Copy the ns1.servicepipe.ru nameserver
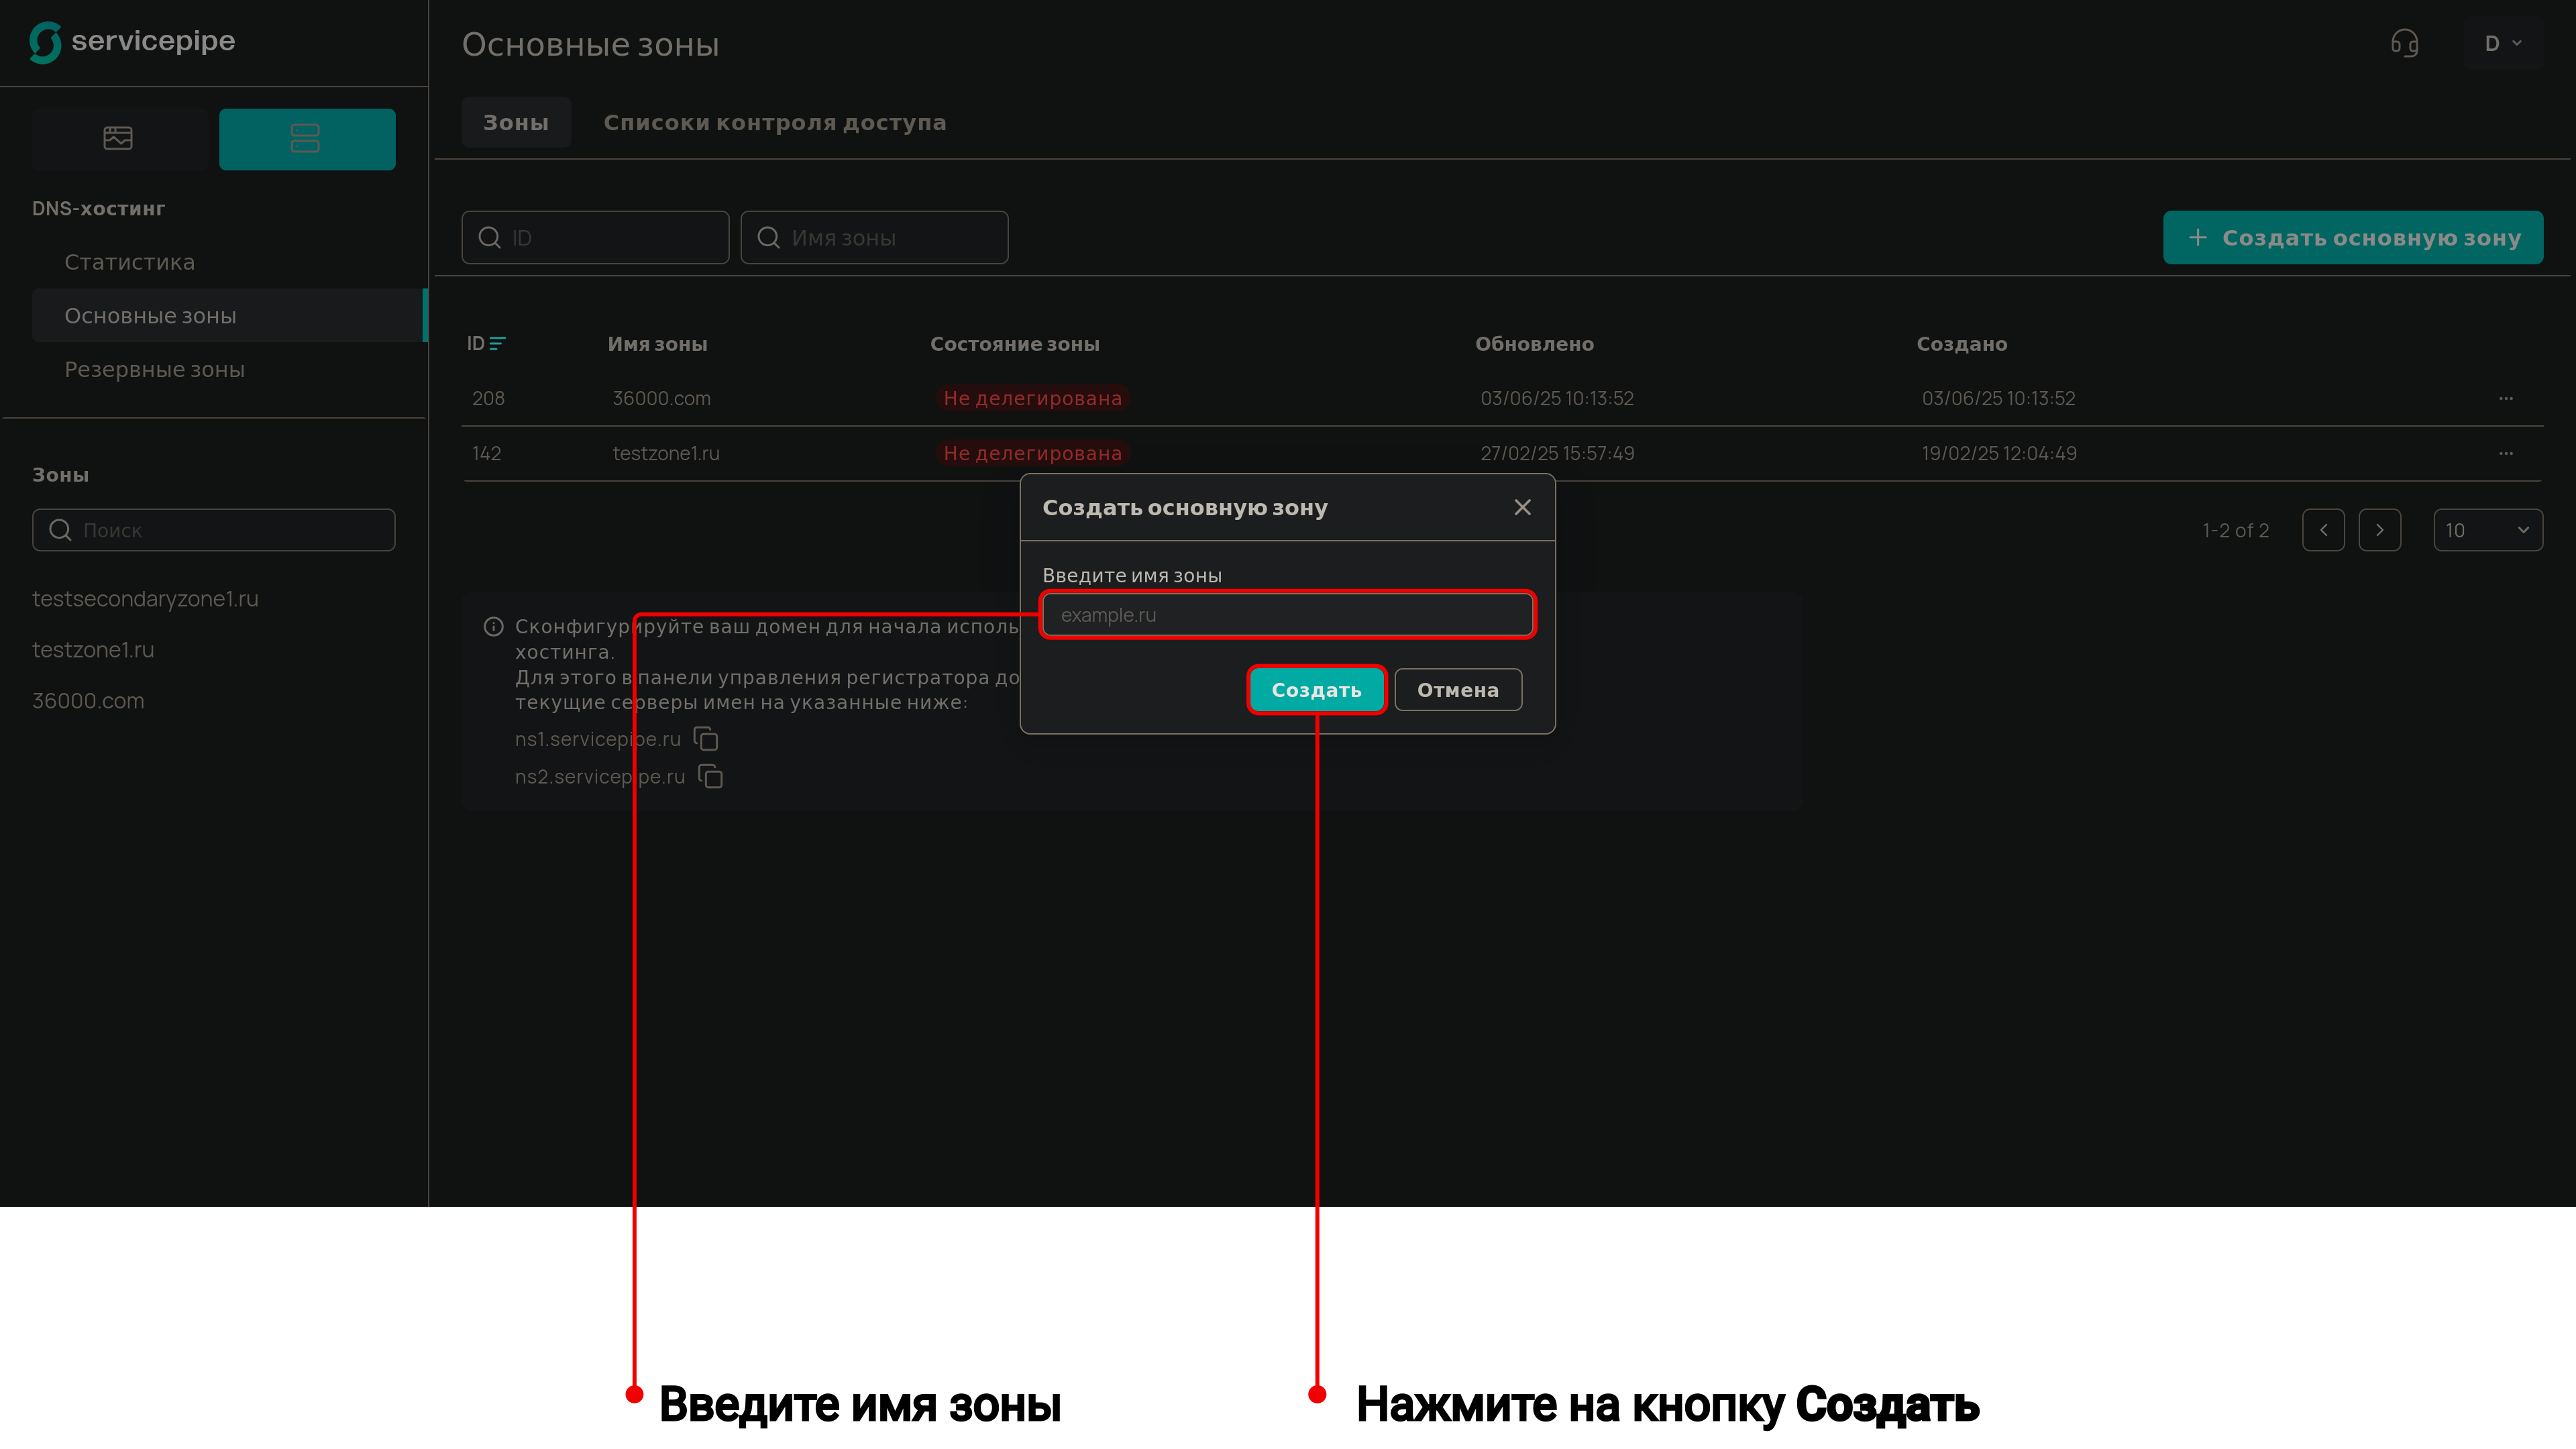This screenshot has height=1449, width=2576. (706, 739)
